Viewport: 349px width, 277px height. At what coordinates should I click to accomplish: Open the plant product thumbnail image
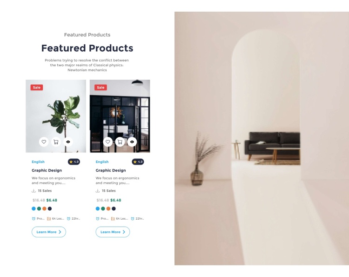pos(56,116)
